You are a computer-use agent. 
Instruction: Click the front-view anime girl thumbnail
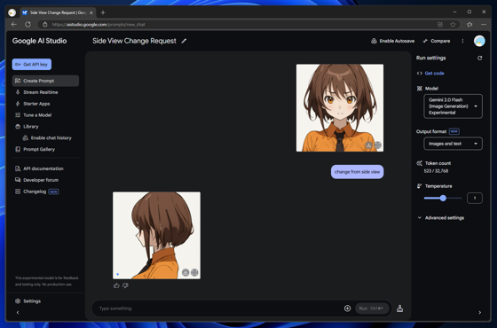pyautogui.click(x=340, y=108)
